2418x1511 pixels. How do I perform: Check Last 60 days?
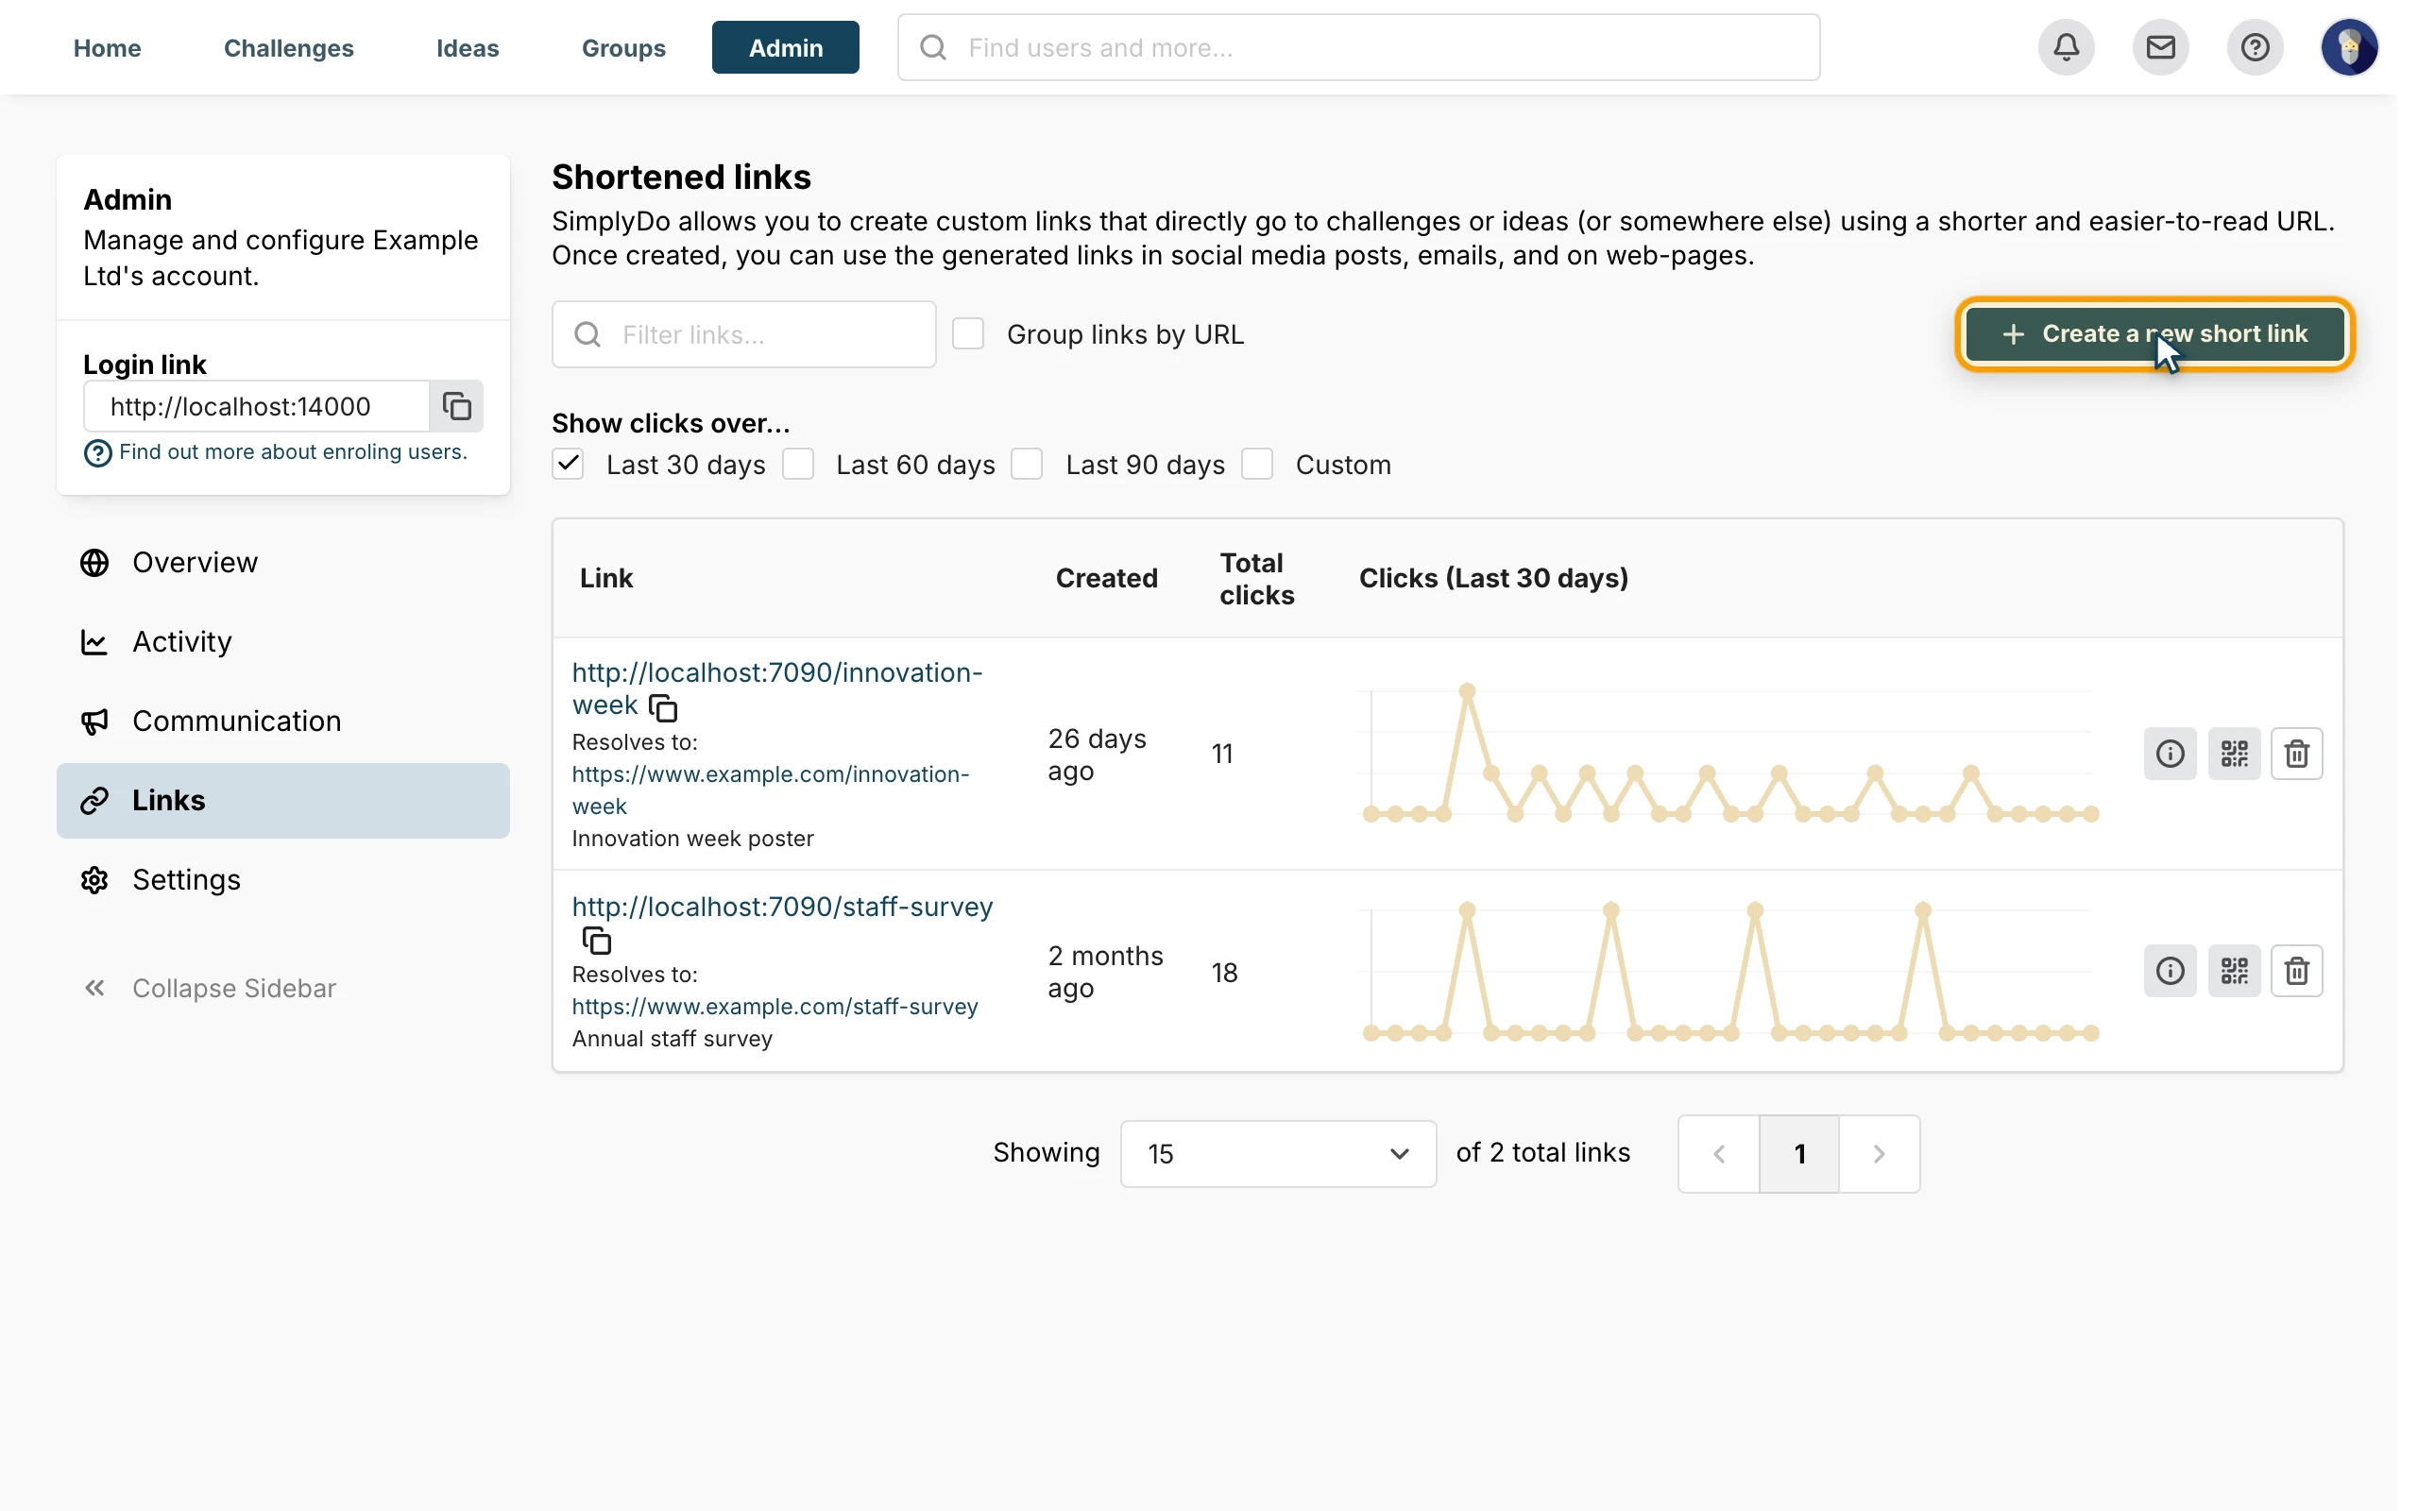797,464
